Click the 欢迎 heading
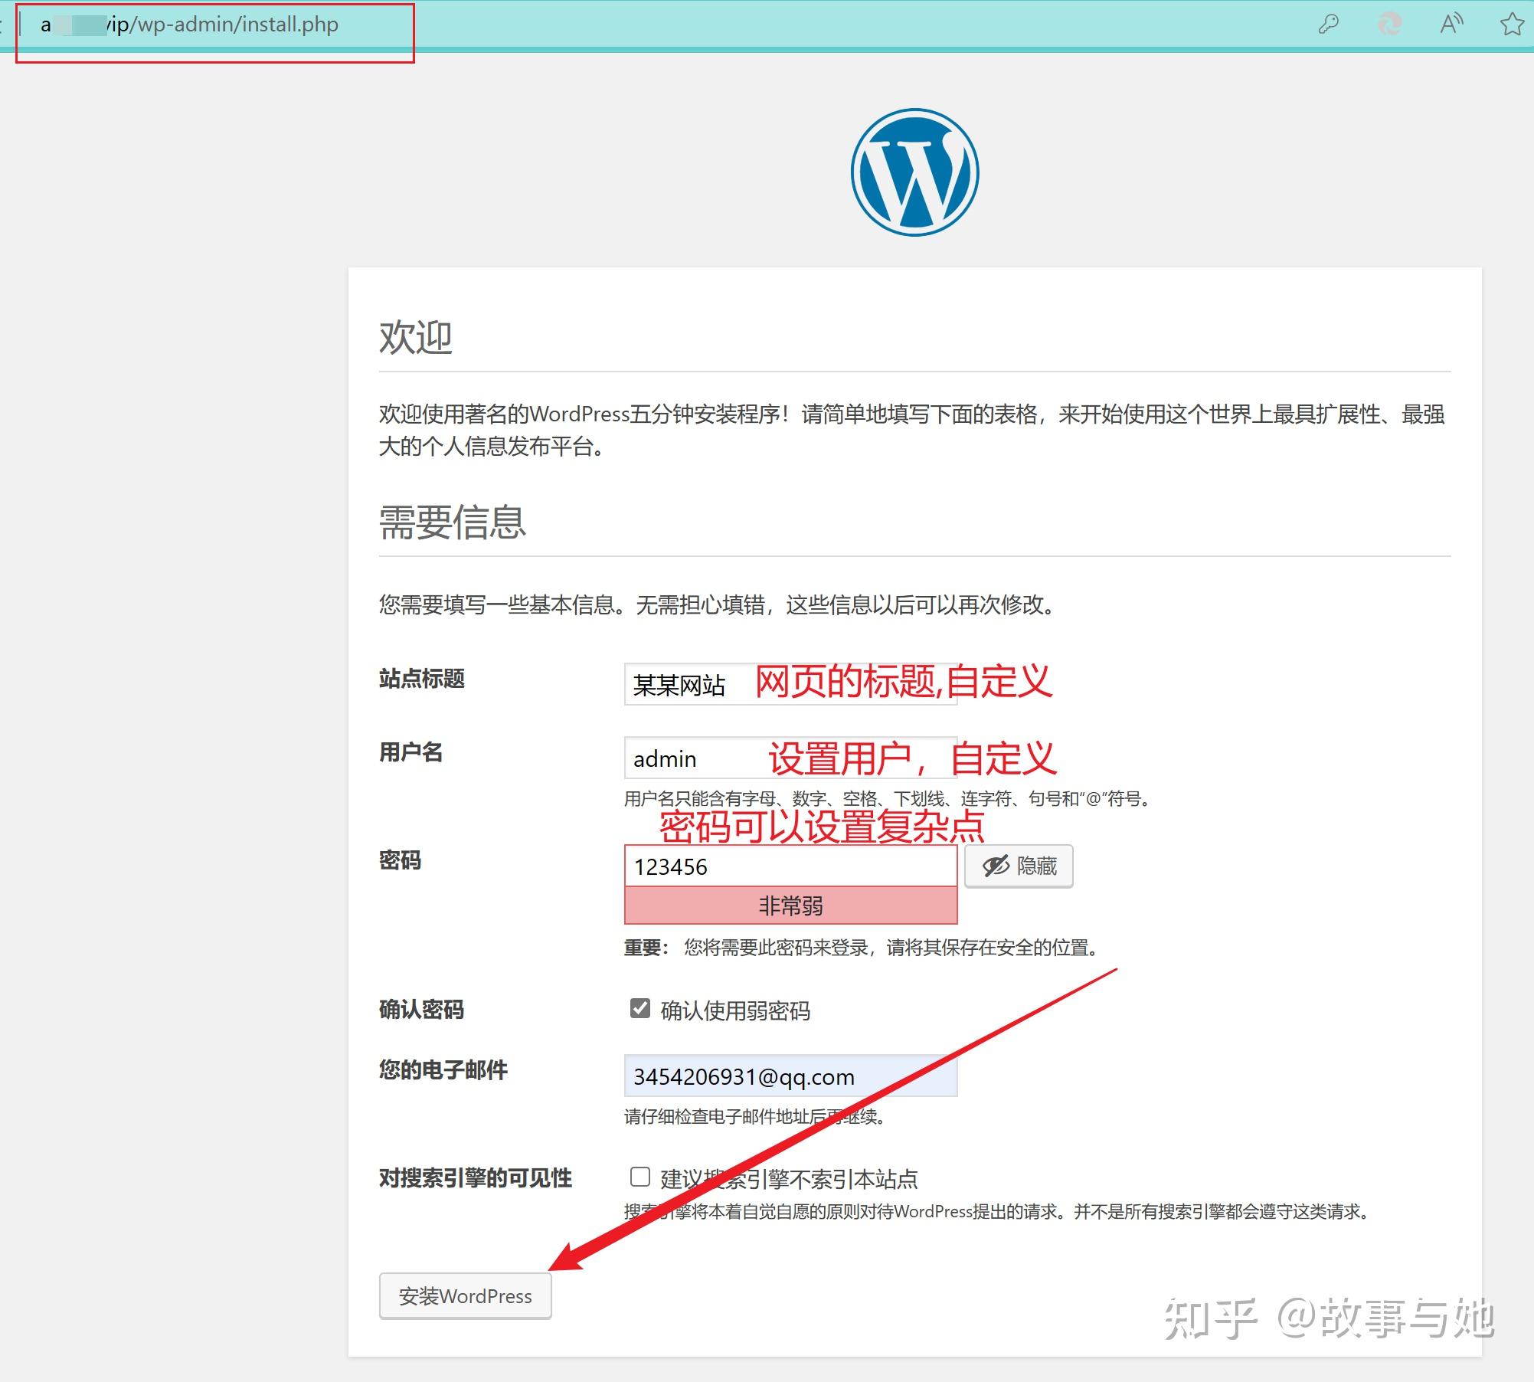The image size is (1534, 1382). click(416, 337)
